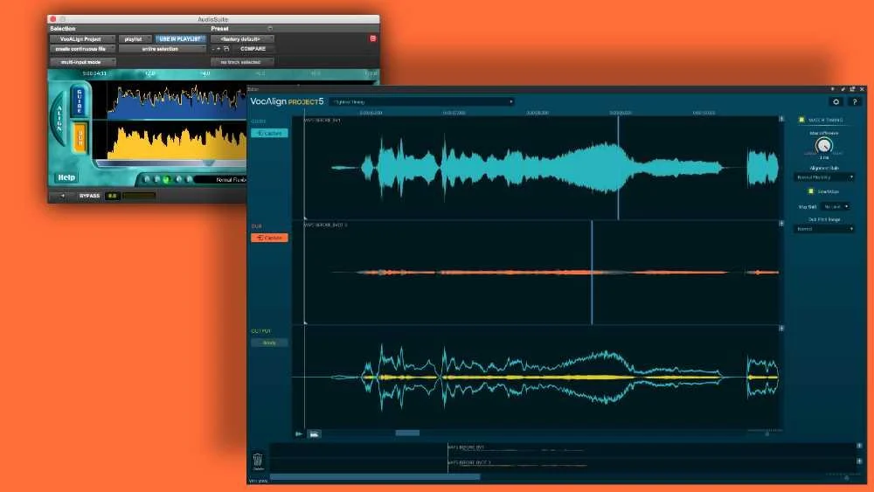Viewport: 874px width, 492px height.
Task: Open the entire selection dropdown
Action: (x=163, y=49)
